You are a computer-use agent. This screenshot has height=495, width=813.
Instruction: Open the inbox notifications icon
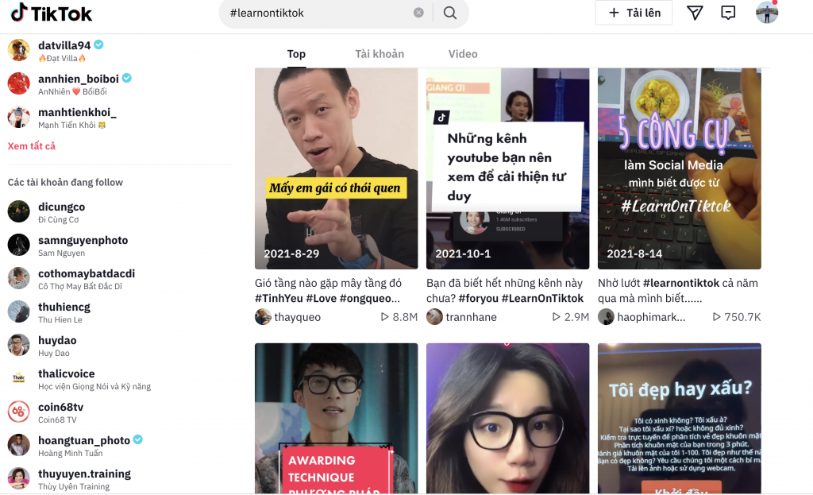[728, 13]
